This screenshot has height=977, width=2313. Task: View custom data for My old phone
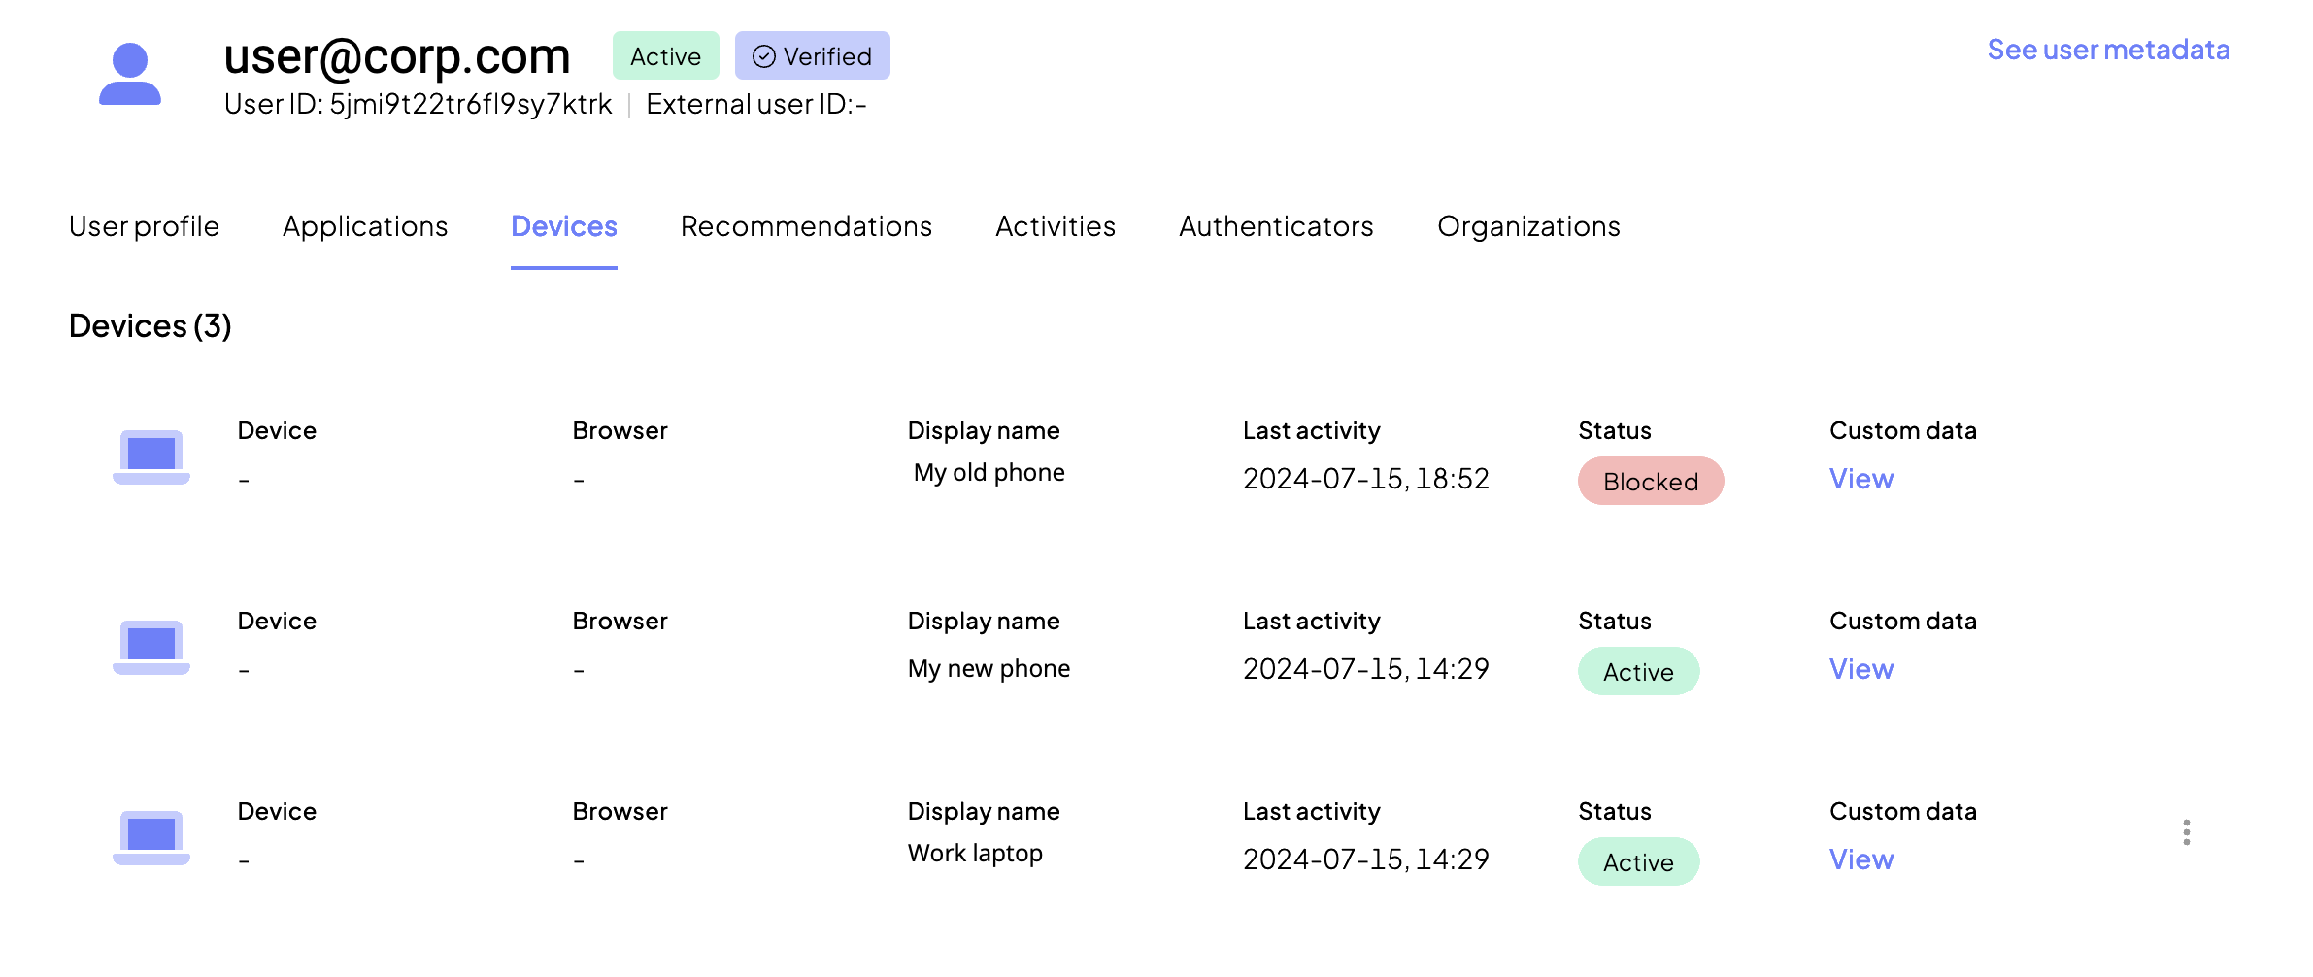tap(1861, 479)
